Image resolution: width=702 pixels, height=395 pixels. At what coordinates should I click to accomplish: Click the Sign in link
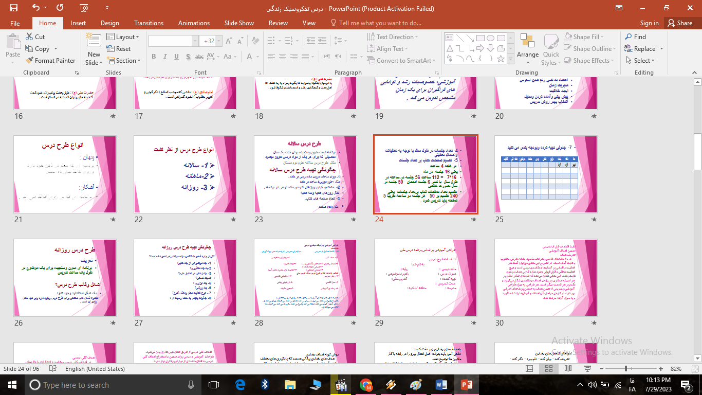click(649, 23)
